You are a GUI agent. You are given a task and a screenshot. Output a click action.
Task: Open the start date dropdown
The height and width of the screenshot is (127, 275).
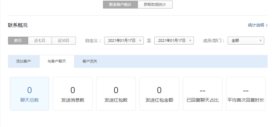124,41
